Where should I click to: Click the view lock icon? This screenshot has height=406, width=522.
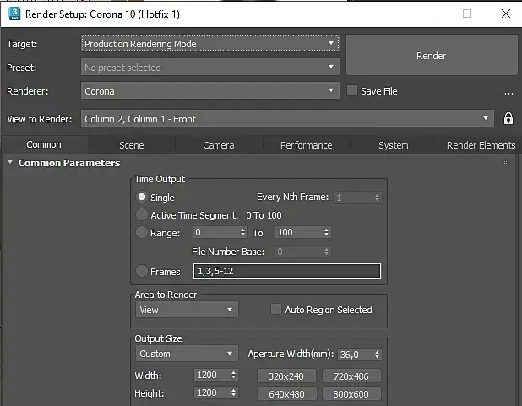tap(508, 119)
